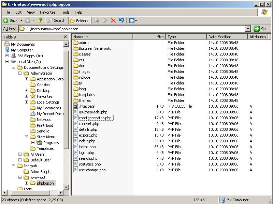Collapse the Start Menu node
The height and width of the screenshot is (204, 273).
pyautogui.click(x=26, y=137)
